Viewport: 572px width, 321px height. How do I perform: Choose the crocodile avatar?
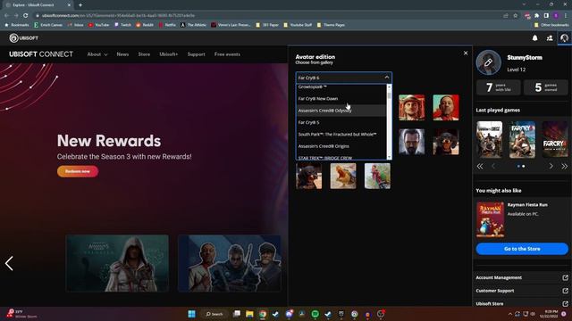click(x=343, y=176)
